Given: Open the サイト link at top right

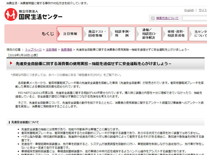Looking at the screenshot, I should 203,10.
